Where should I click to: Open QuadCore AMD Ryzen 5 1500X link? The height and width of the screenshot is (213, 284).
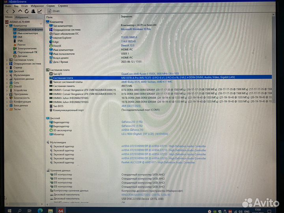pyautogui.click(x=150, y=74)
